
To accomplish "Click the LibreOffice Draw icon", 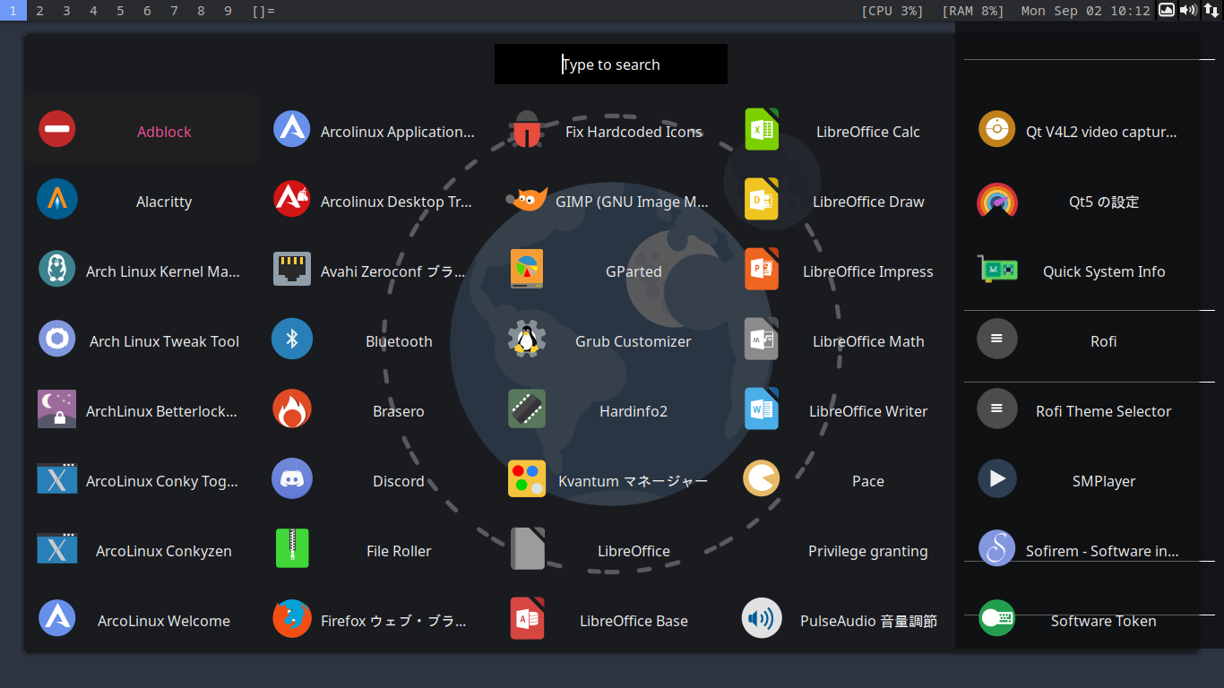I will [762, 200].
